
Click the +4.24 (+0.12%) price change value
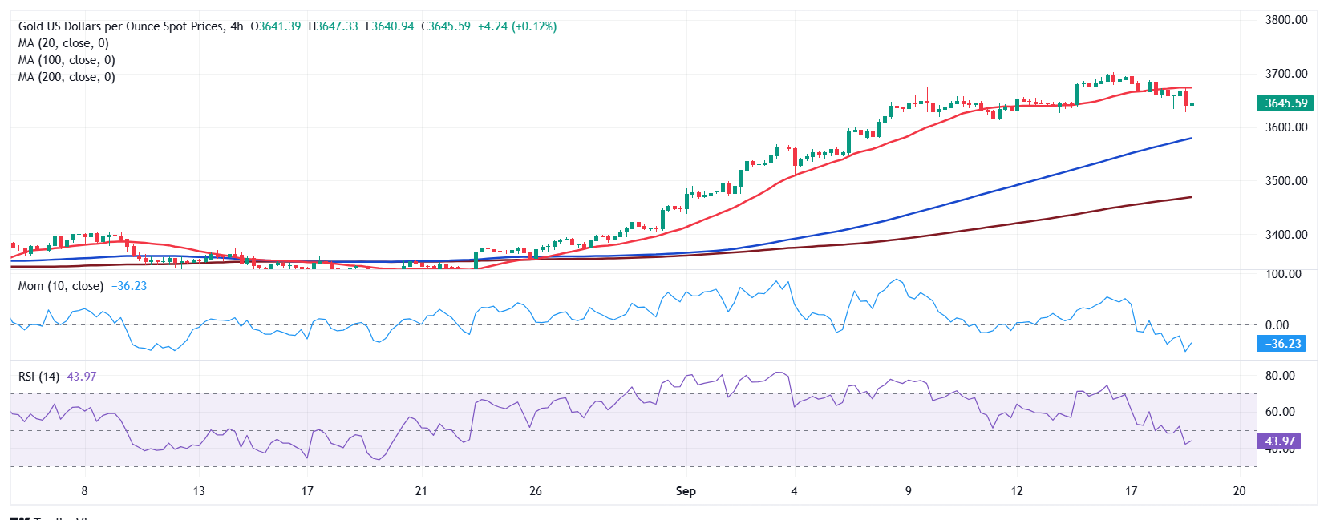coord(517,26)
